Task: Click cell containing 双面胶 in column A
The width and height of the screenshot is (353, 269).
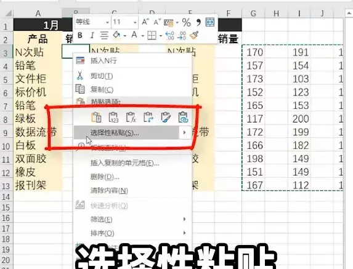Action: [38, 159]
